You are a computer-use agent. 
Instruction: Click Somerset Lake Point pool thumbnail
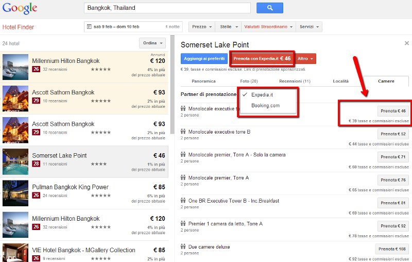pyautogui.click(x=15, y=161)
